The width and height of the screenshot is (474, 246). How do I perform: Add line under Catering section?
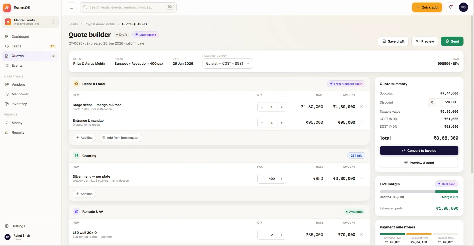pyautogui.click(x=84, y=194)
